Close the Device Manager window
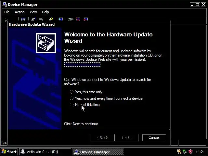Screen dimensions: 208x156 click(203, 5)
